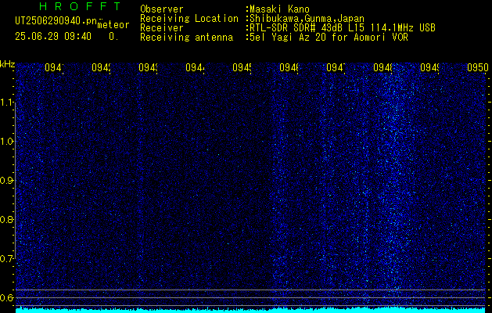Click the 5el Yagi antenna description
This screenshot has width=492, height=313.
(x=329, y=38)
